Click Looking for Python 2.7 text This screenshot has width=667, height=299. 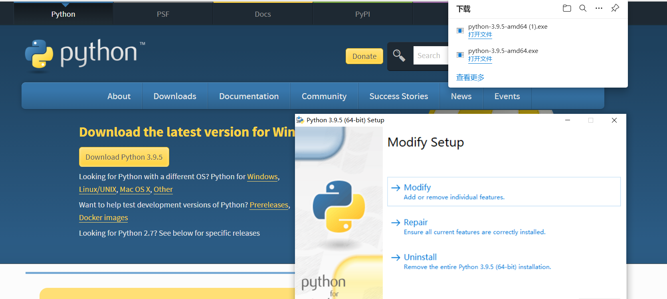tap(169, 233)
